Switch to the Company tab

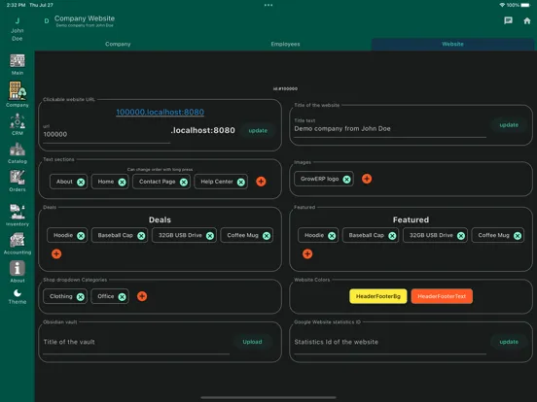click(x=118, y=44)
